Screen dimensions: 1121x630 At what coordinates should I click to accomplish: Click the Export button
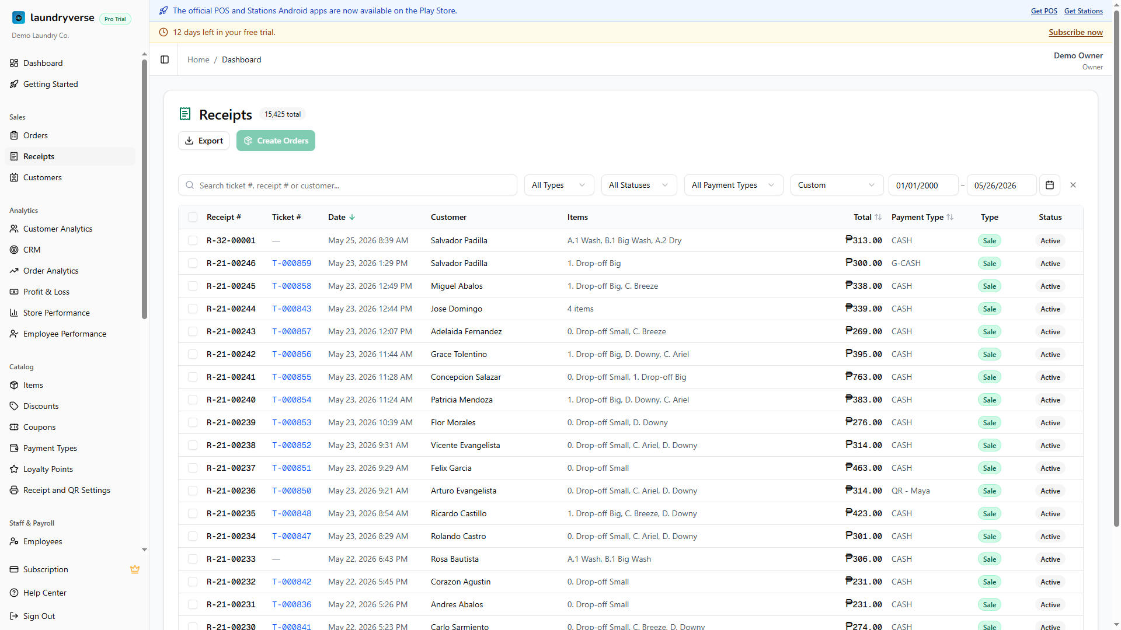pyautogui.click(x=204, y=141)
